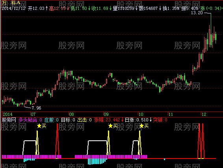The height and width of the screenshot is (168, 223).
Task: Select the date 2014/12/12 in header
Action: tap(13, 8)
